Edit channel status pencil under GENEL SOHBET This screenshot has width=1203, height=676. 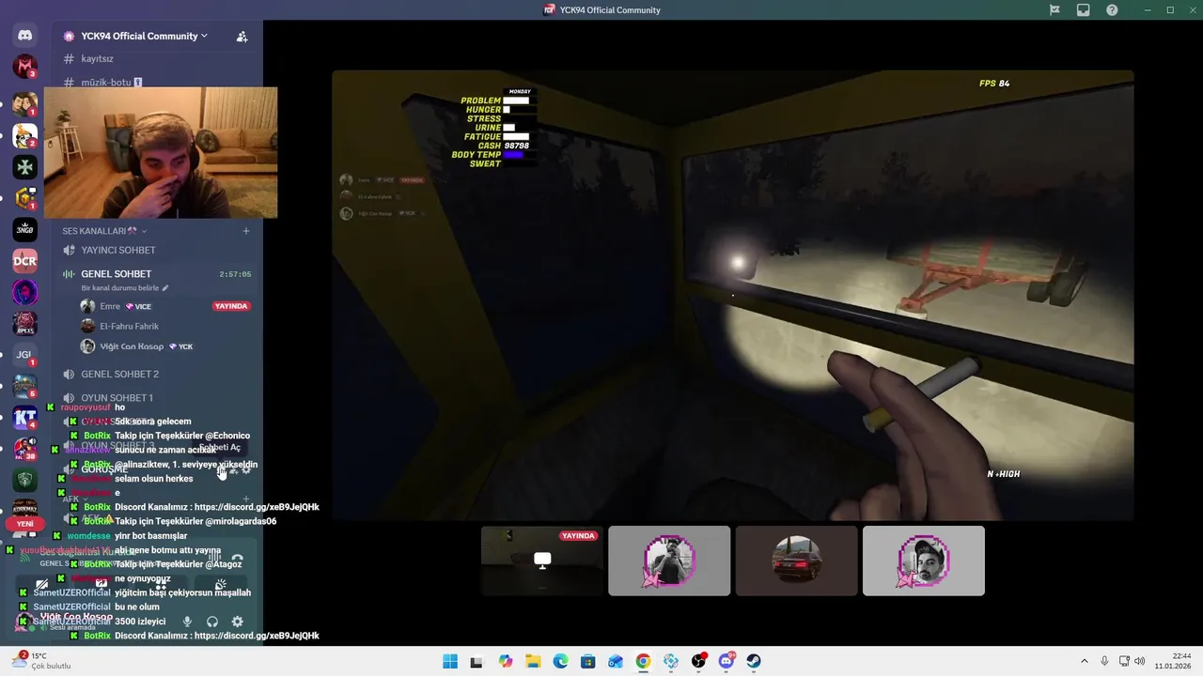point(165,288)
